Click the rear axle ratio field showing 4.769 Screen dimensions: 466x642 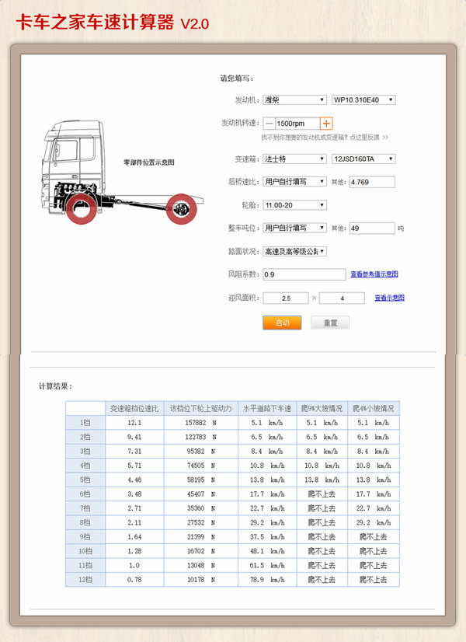click(x=372, y=182)
